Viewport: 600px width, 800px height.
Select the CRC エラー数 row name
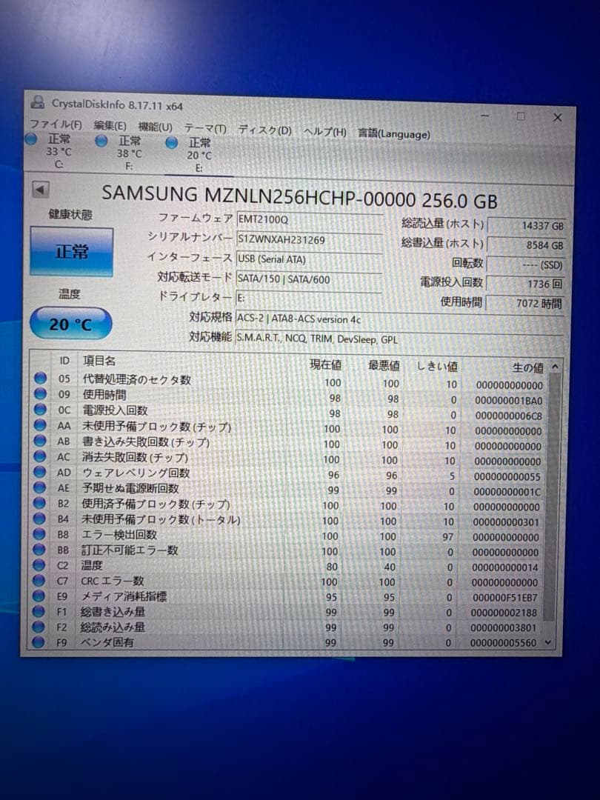(113, 581)
